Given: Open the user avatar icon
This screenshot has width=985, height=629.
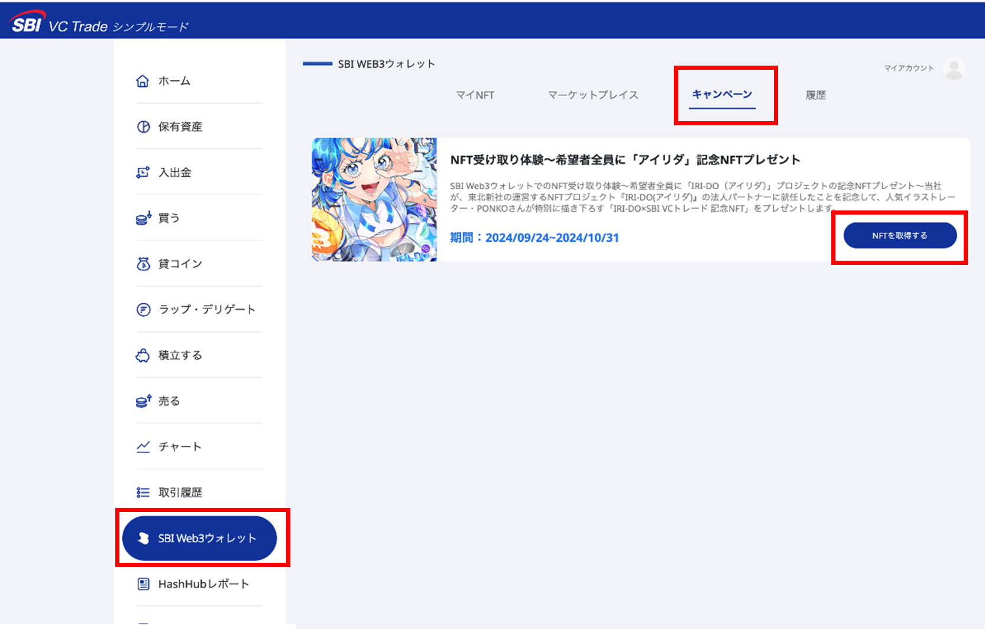Looking at the screenshot, I should click(x=954, y=69).
